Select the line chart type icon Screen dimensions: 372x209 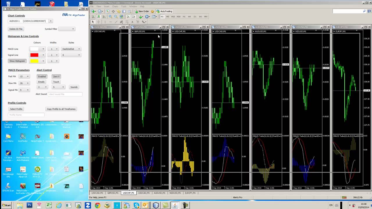104,17
